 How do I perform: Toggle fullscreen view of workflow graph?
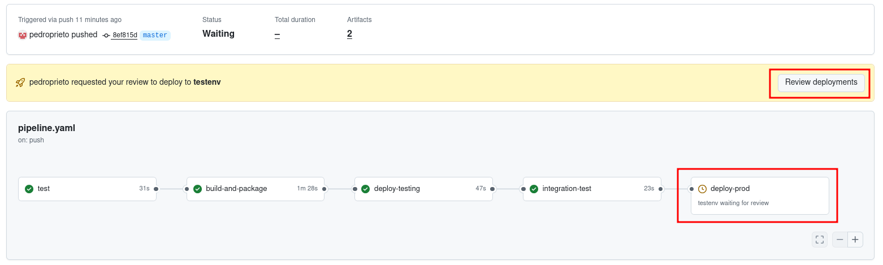(820, 240)
